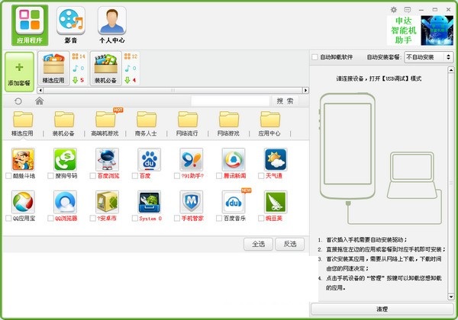458x320 pixels.
Task: Click the 精选应用 download count 5
Action: pyautogui.click(x=79, y=80)
